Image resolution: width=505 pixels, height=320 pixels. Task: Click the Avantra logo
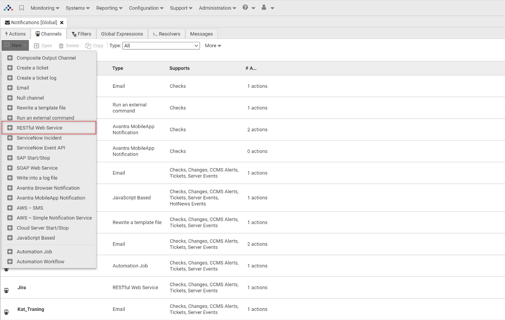coord(8,8)
